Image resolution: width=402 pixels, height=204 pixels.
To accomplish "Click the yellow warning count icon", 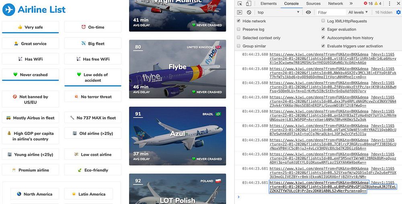I will [376, 4].
